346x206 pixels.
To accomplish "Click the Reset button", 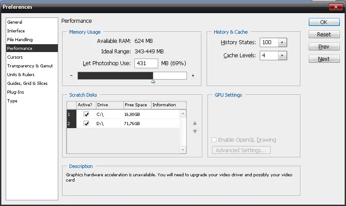I will 324,35.
